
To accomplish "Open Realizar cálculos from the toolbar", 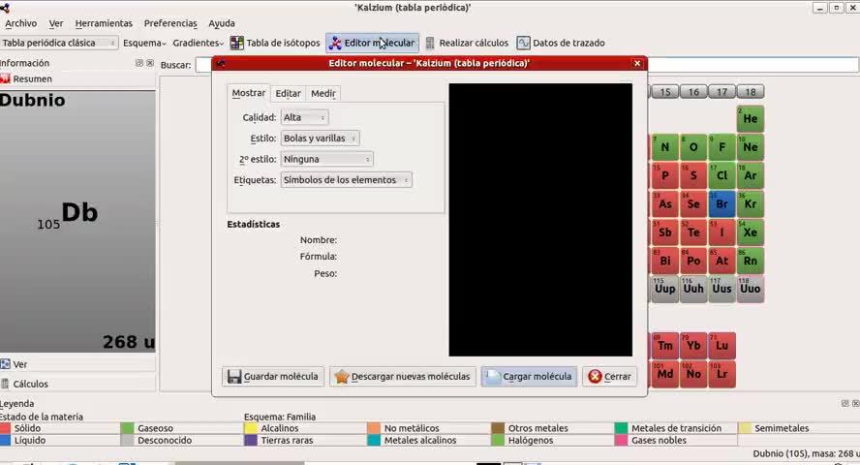I will pyautogui.click(x=468, y=43).
